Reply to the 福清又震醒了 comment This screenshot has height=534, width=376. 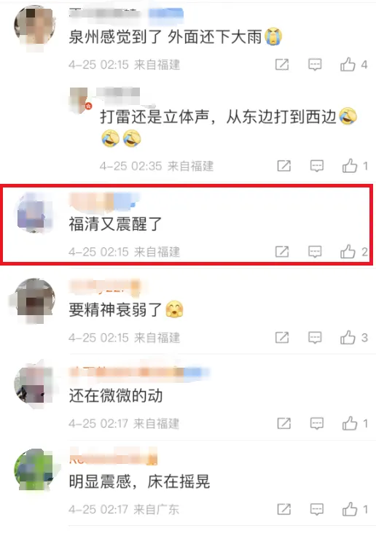315,252
